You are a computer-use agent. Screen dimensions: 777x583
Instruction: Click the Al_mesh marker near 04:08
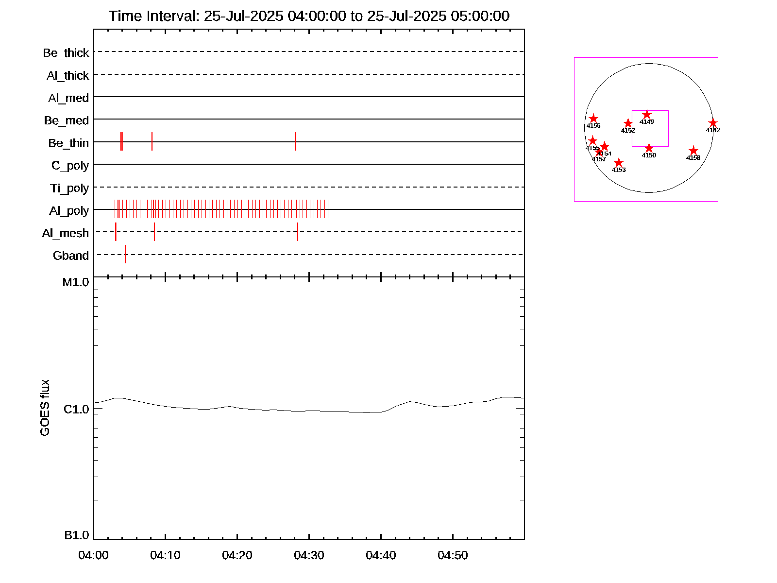[154, 232]
